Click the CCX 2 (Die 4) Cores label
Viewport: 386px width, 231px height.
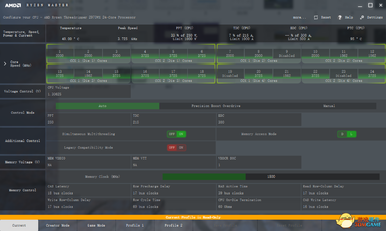(x=344, y=81)
